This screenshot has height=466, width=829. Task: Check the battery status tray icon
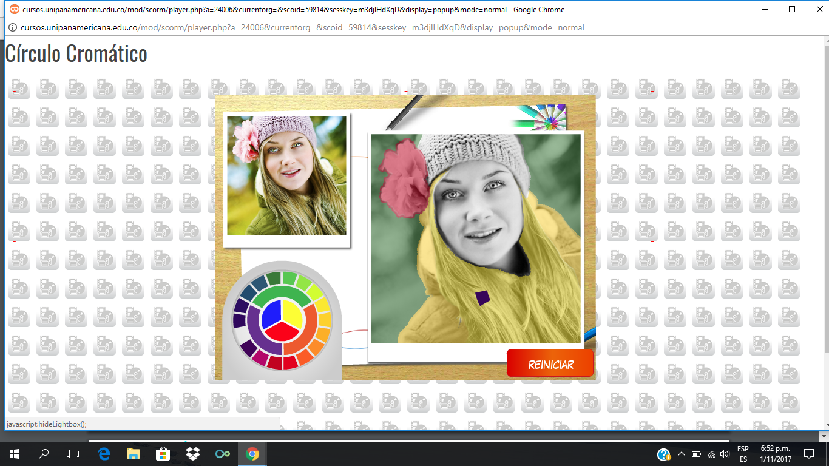695,454
